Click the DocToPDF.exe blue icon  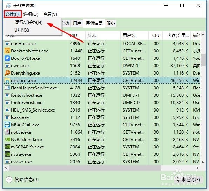click(7, 58)
